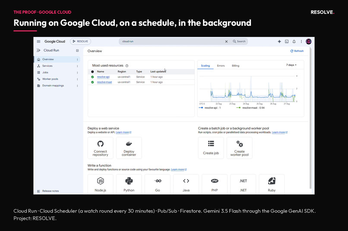This screenshot has width=348, height=231.
Task: Click the Connect repository GitHub card
Action: tap(100, 148)
